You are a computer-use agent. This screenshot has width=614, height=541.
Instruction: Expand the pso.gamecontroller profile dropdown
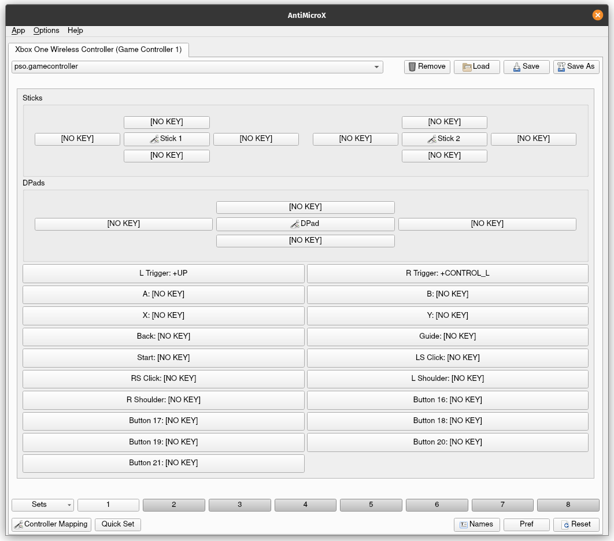click(197, 67)
